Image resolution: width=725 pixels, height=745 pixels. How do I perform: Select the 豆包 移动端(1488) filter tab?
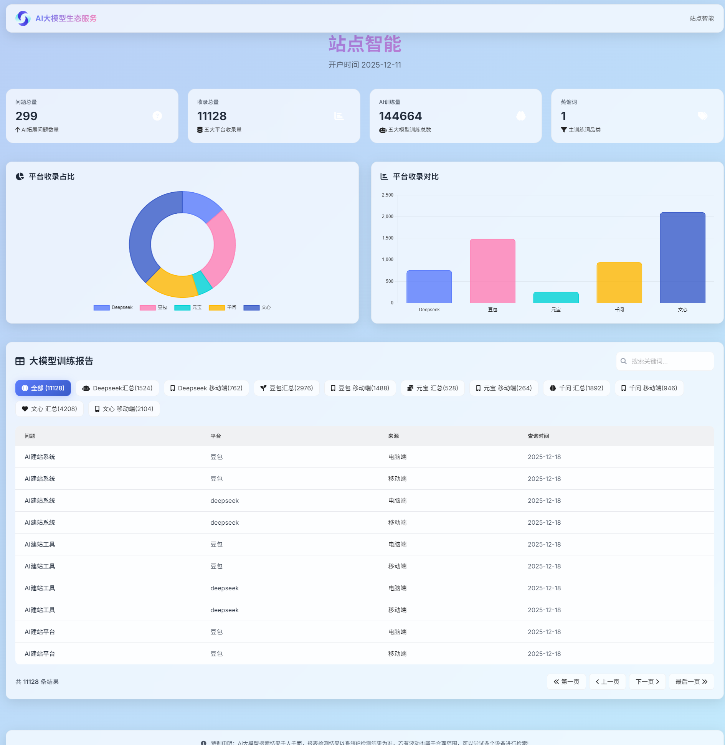(360, 388)
